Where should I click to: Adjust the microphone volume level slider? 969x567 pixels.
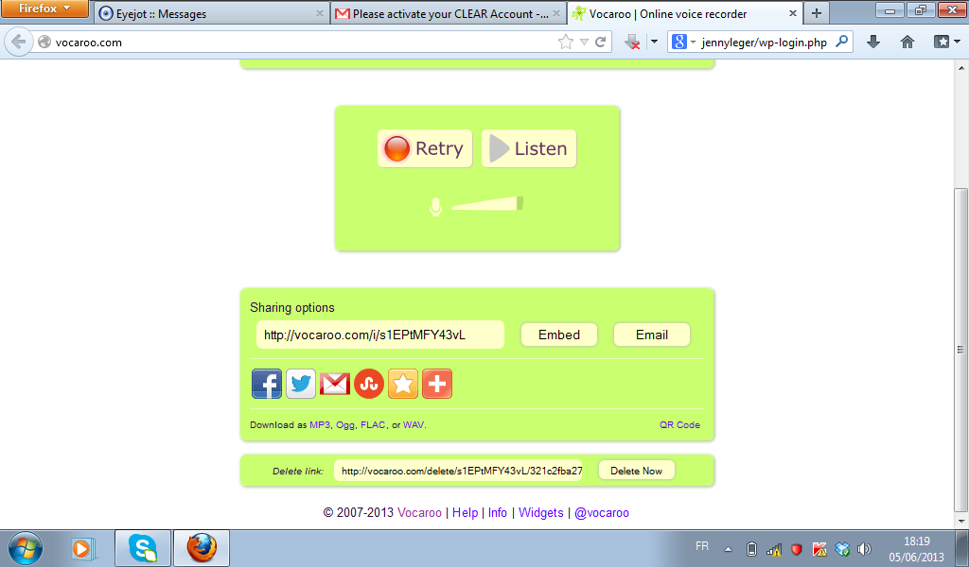487,204
